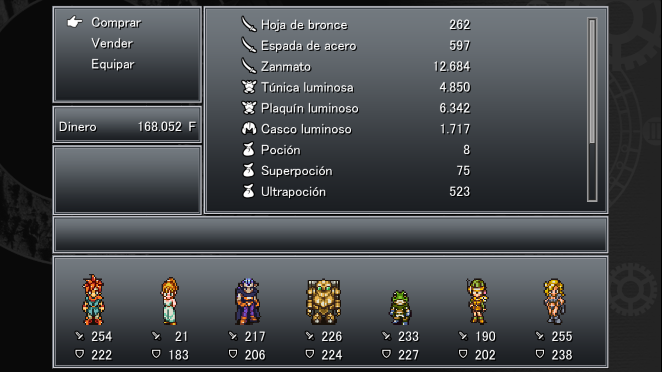The width and height of the screenshot is (662, 372).
Task: Select the bag icon beside Ultrapoción
Action: click(x=249, y=191)
